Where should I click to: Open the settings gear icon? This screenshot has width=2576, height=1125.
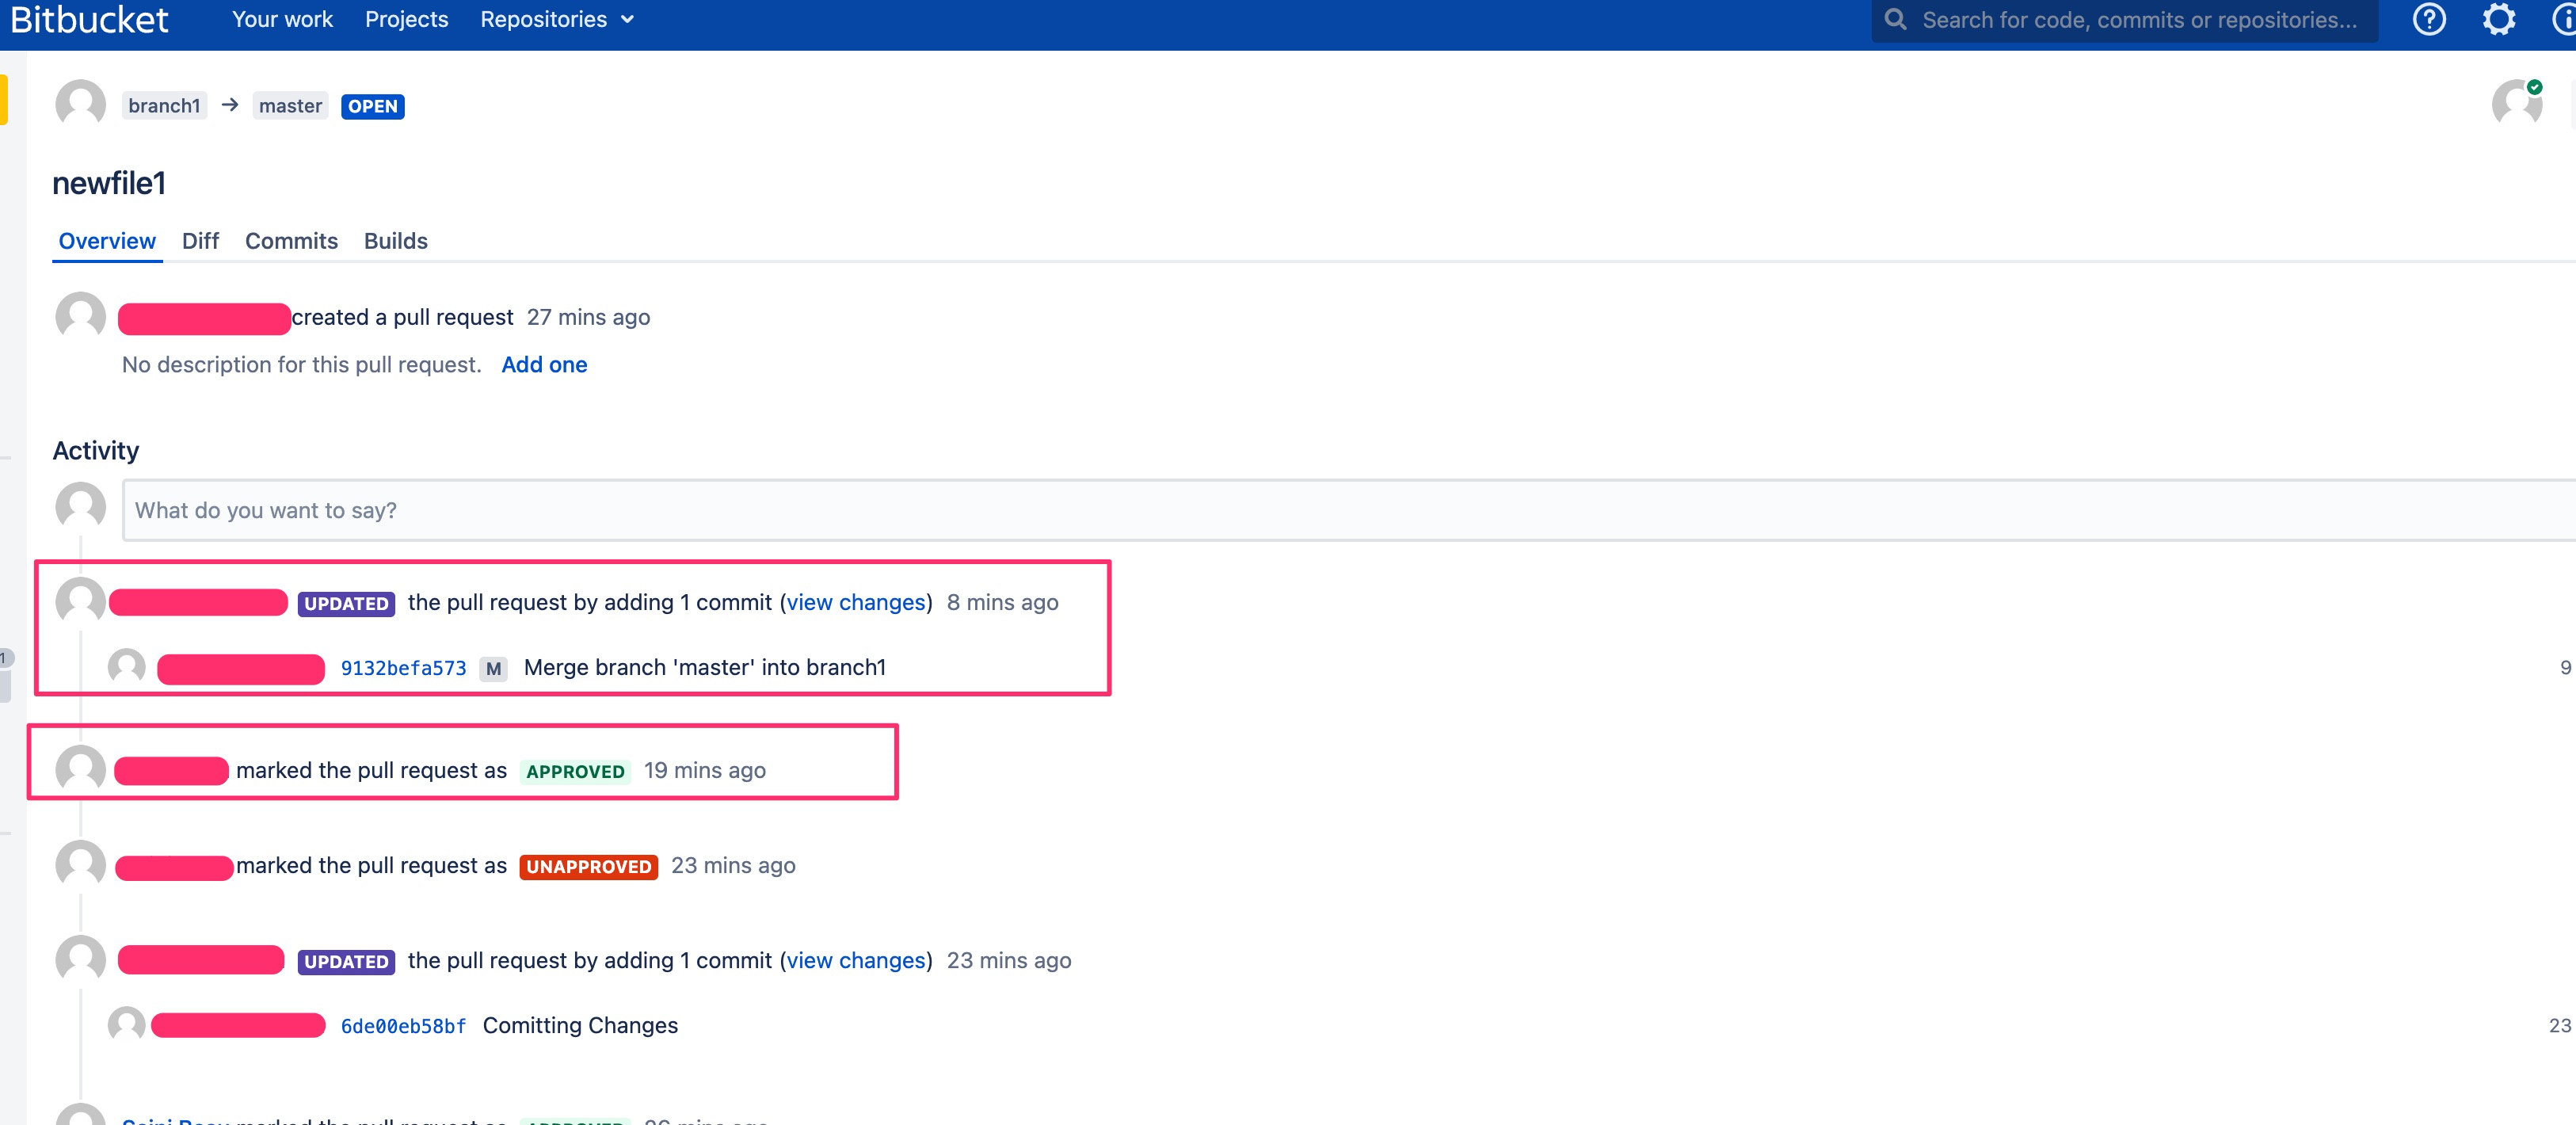point(2498,19)
